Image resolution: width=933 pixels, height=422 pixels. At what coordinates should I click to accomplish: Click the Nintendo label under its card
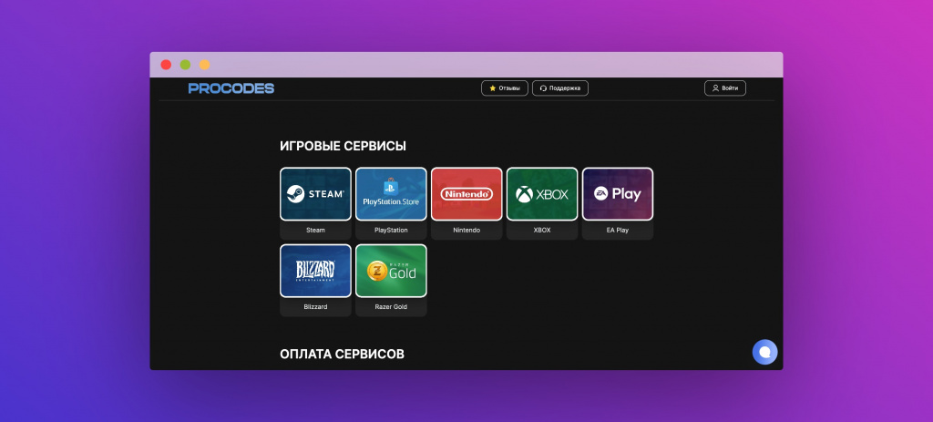(466, 230)
